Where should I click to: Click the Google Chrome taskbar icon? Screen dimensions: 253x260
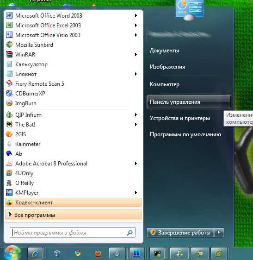pos(78,253)
